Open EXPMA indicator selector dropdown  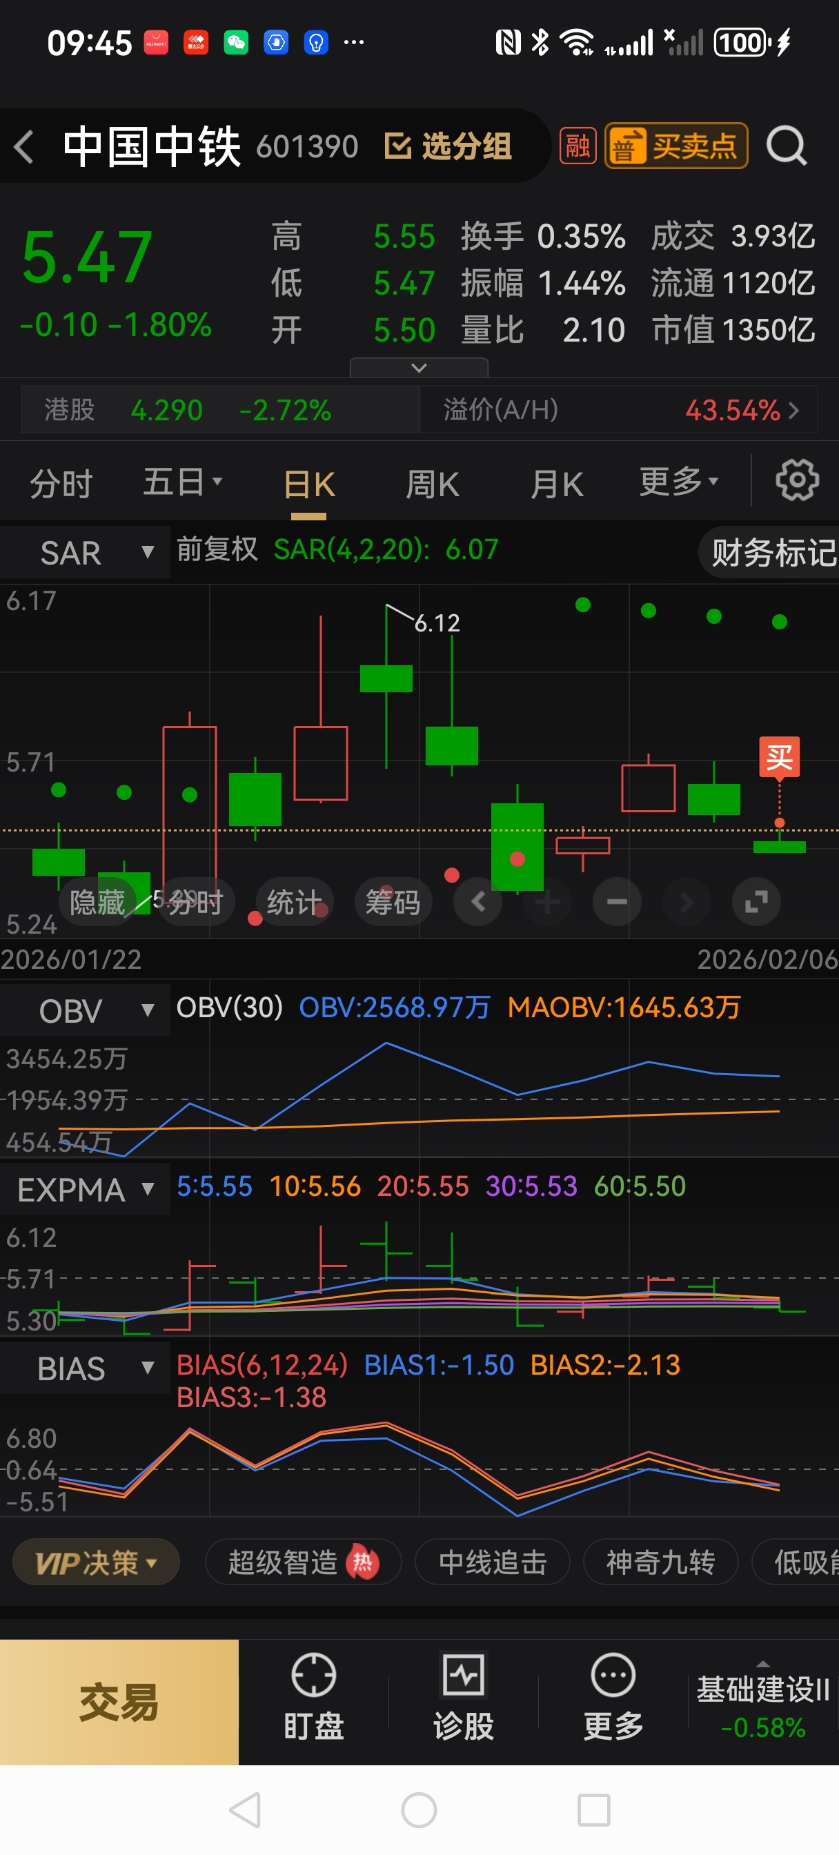coord(85,1190)
